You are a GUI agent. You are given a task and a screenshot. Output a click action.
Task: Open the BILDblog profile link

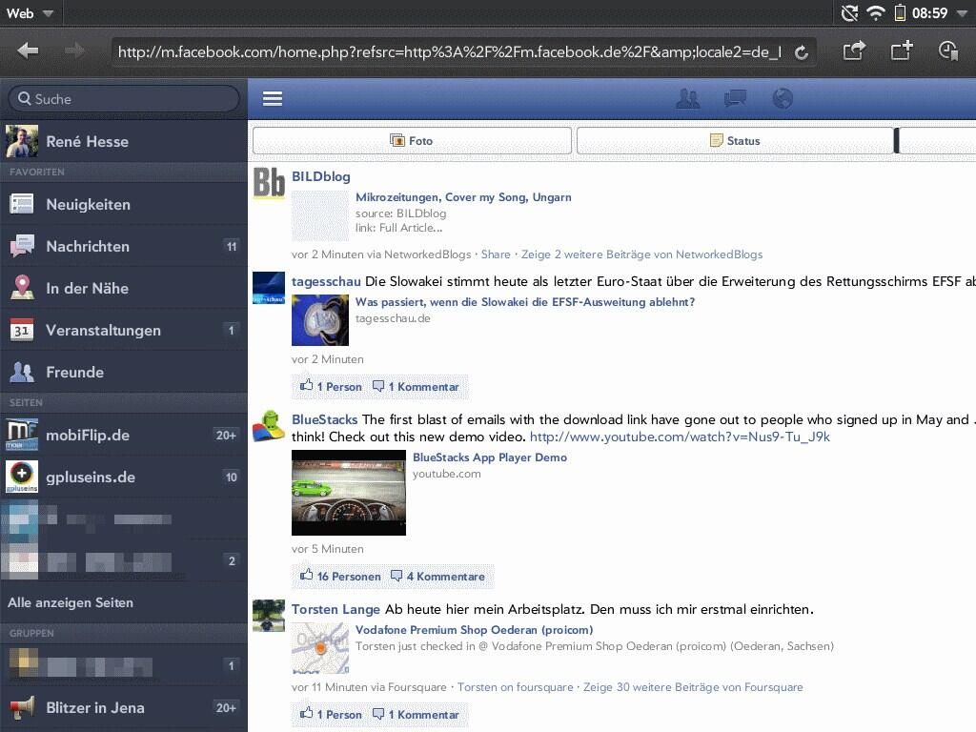click(x=321, y=176)
